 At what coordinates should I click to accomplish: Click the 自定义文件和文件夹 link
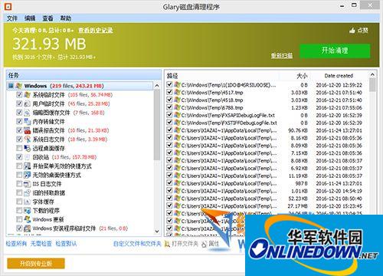pos(137,244)
